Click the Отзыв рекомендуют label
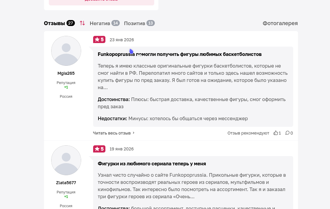The image size is (330, 209). [248, 133]
